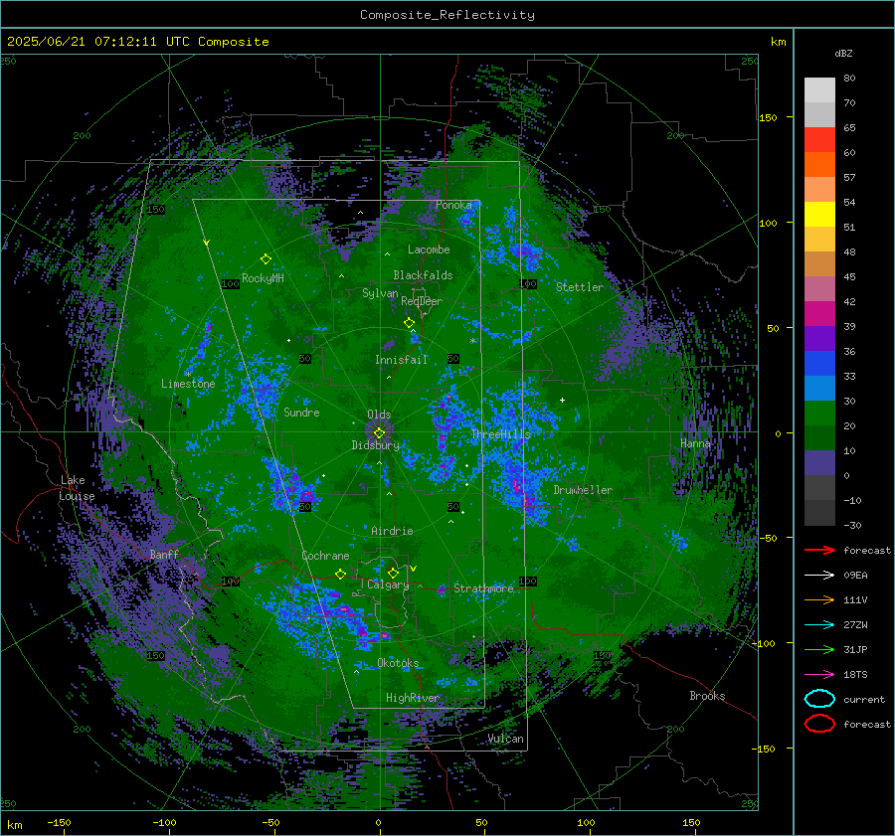Click the yellow diamond marker below Cochrane

click(x=341, y=574)
